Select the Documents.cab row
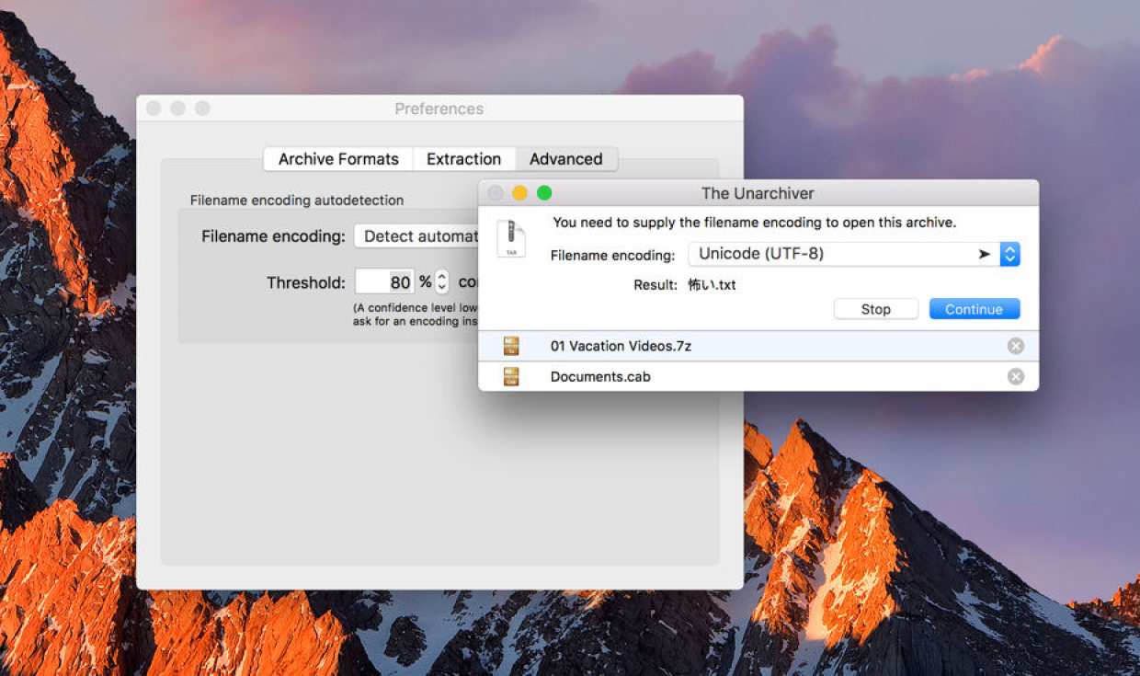This screenshot has width=1140, height=676. [x=758, y=376]
